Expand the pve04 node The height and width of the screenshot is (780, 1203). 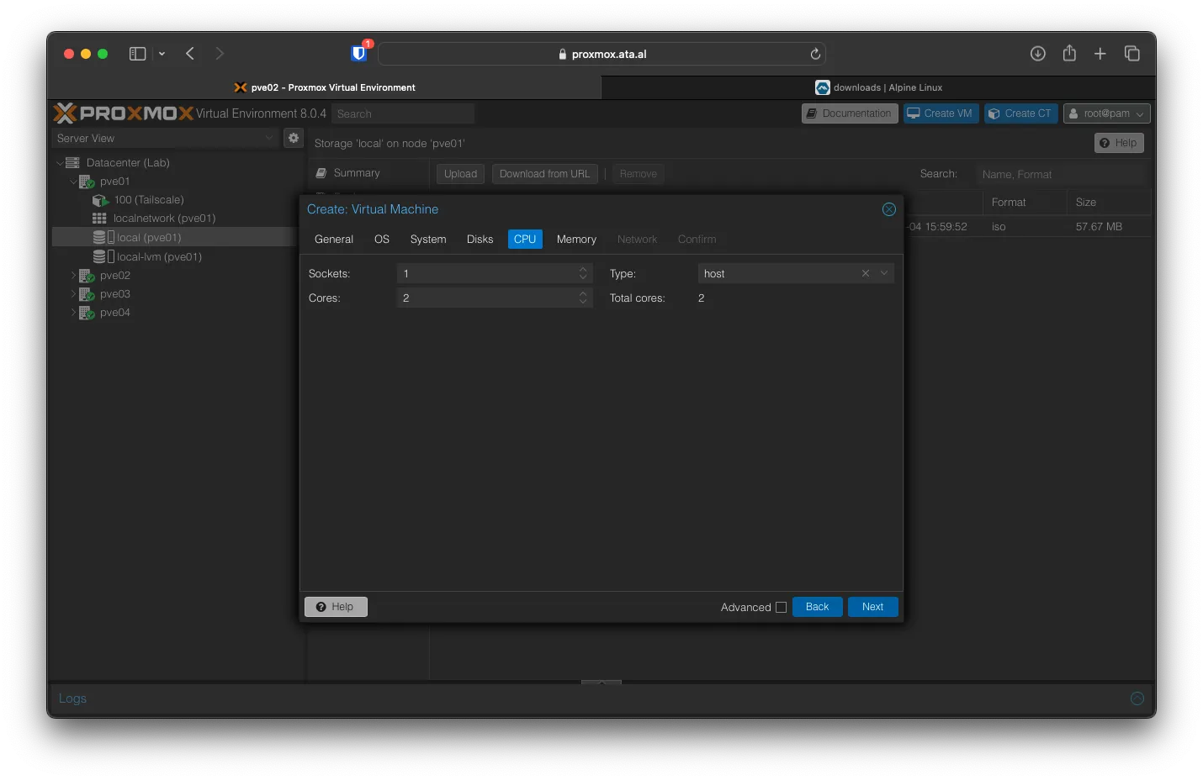tap(73, 313)
